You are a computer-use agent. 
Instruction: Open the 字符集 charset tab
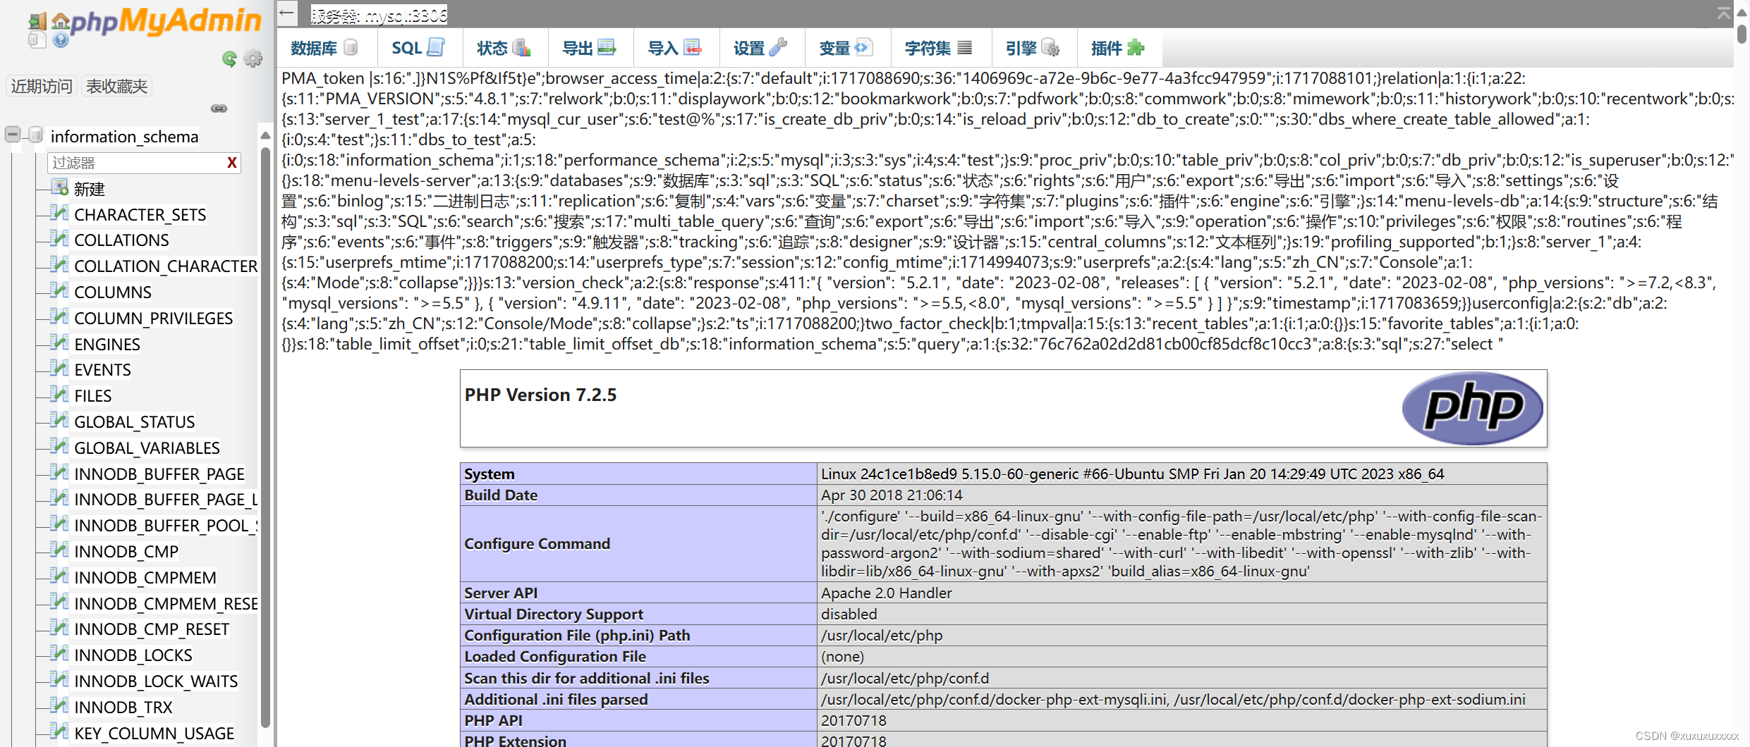[938, 47]
